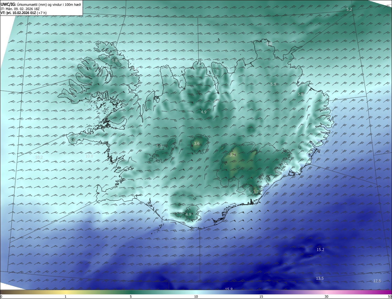Click the 1 tick on the colour scale

tap(66, 297)
